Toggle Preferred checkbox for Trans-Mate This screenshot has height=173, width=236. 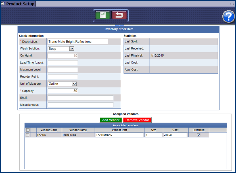[199, 135]
